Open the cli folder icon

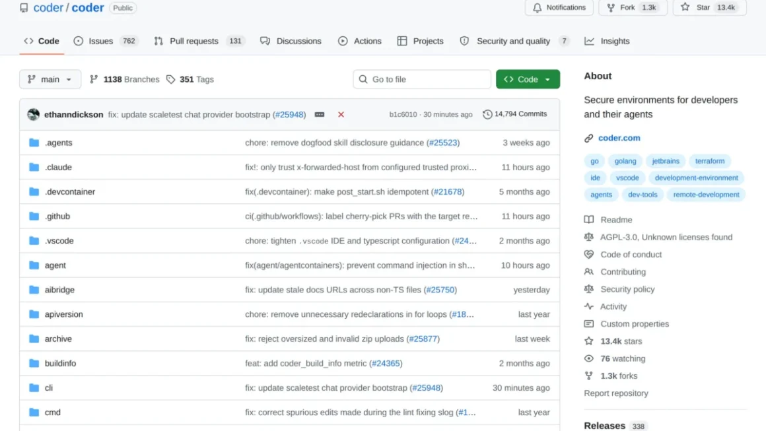point(34,387)
